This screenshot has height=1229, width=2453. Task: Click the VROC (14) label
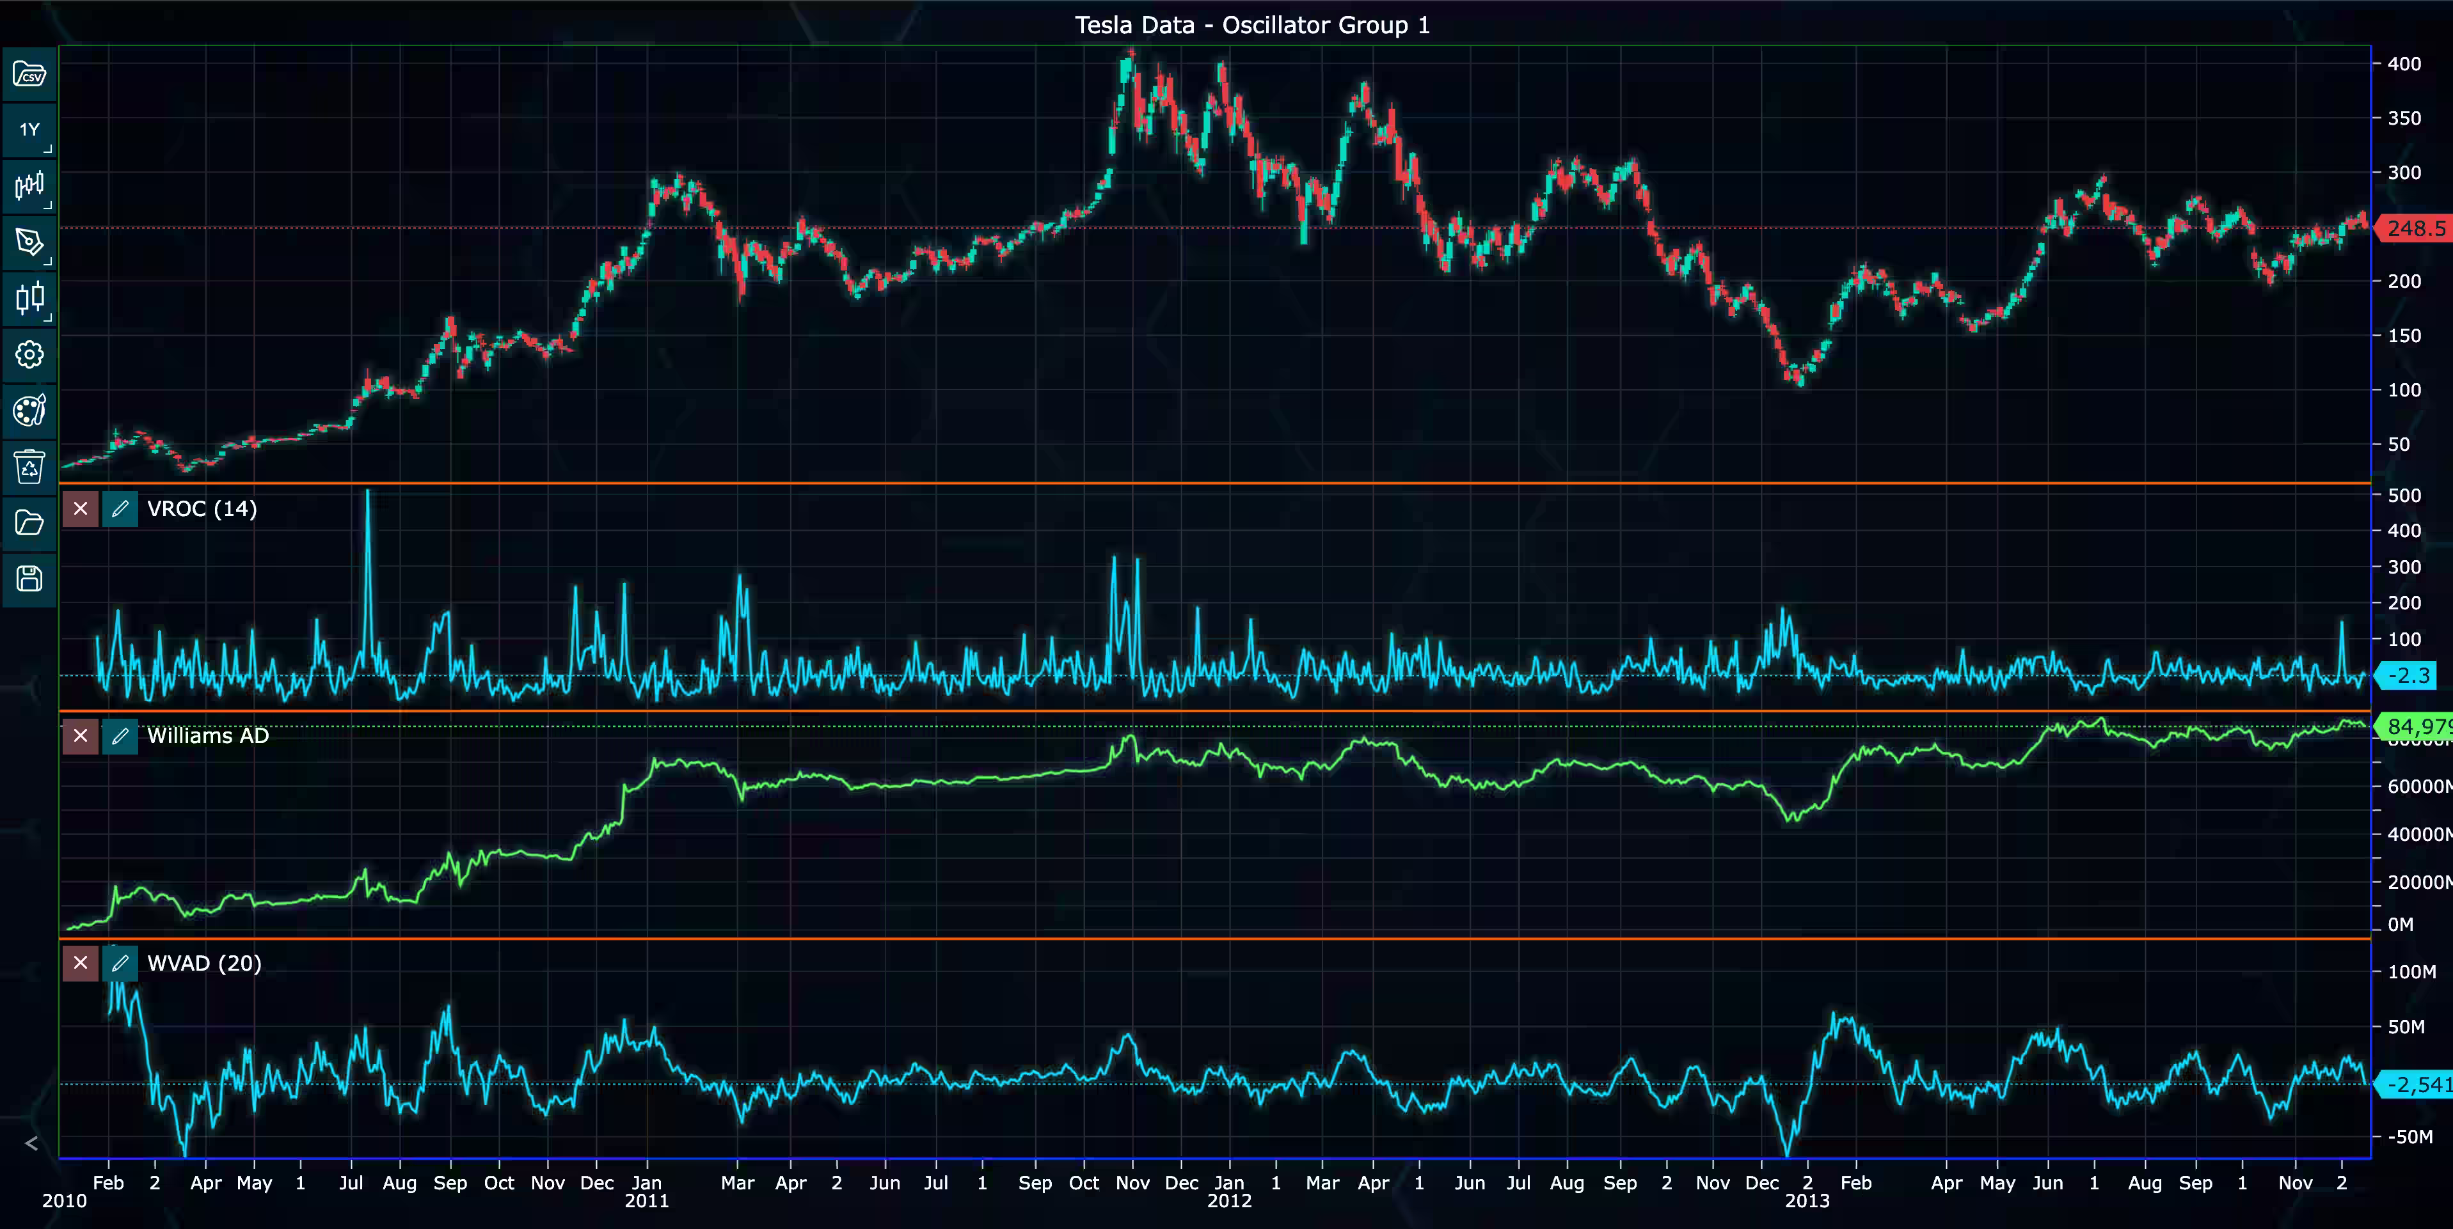pos(202,508)
